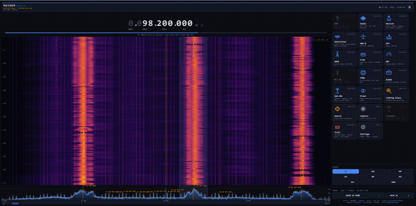
Task: Click the horizontal scrollbar thumb below spectrum
Action: [x=15, y=203]
